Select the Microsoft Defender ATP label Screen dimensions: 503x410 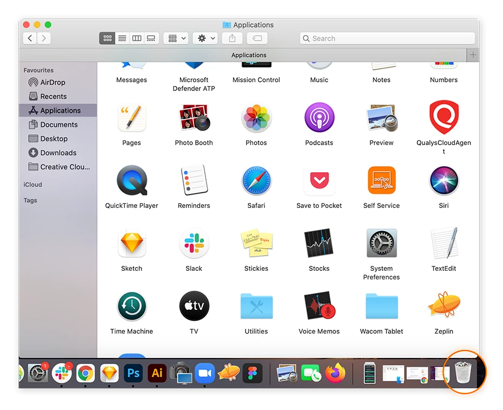[194, 84]
